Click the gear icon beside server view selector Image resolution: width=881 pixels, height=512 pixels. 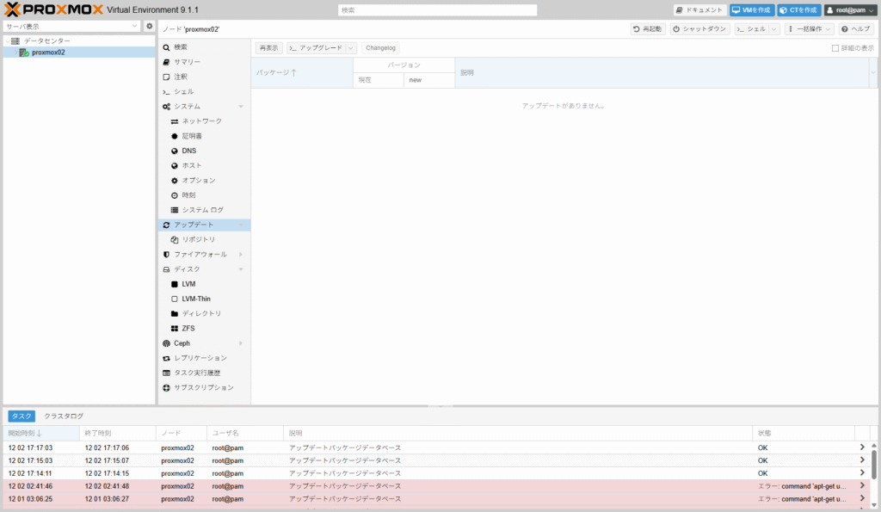[149, 27]
